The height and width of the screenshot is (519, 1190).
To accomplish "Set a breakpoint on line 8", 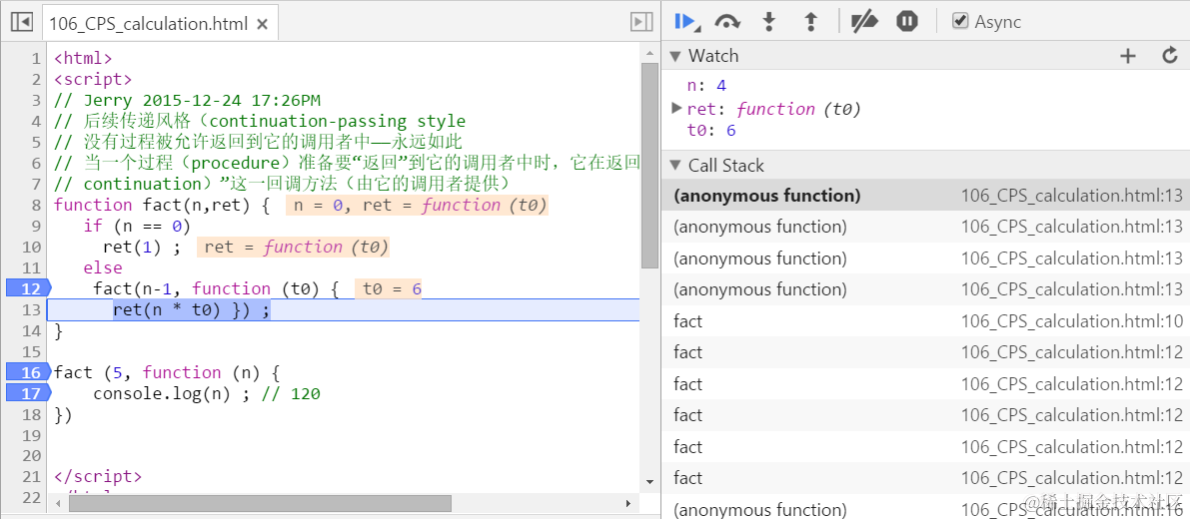I will pyautogui.click(x=36, y=205).
